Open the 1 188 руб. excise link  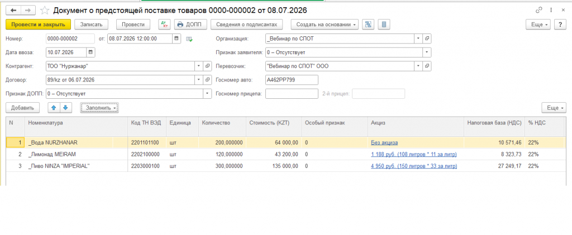414,155
